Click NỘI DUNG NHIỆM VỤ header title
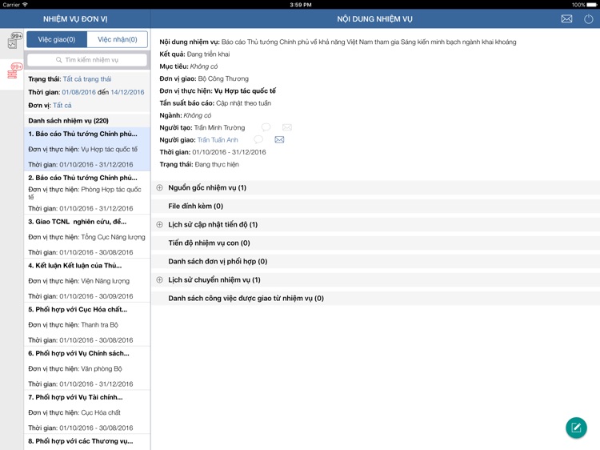600x450 pixels. click(374, 18)
